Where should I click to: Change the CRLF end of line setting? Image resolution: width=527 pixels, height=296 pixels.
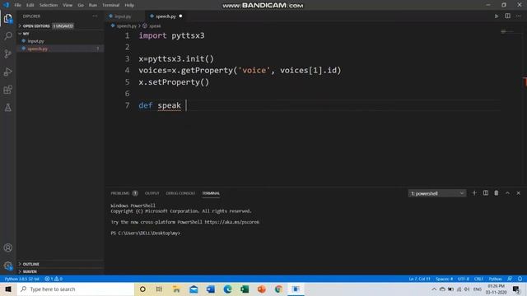tap(478, 279)
